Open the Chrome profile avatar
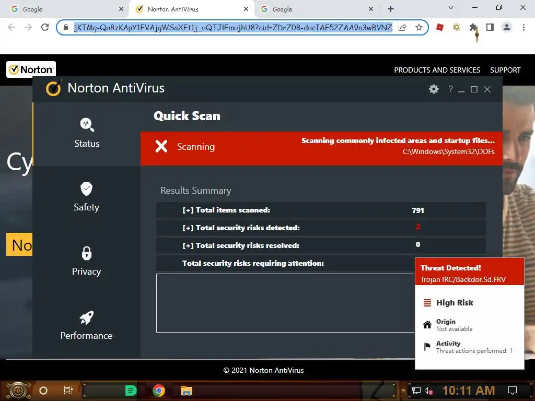Viewport: 535px width, 401px height. [507, 27]
